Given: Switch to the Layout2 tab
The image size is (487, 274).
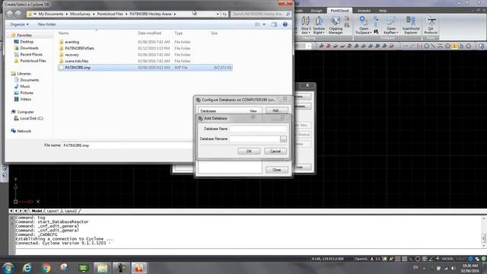Looking at the screenshot, I should pos(71,211).
